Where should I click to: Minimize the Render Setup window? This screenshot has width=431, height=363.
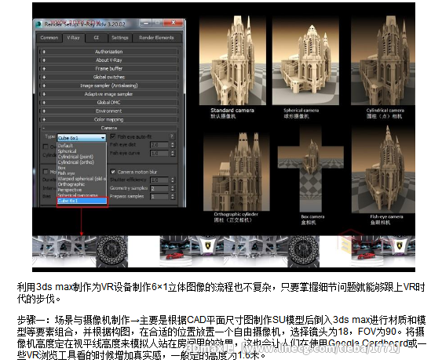point(145,23)
